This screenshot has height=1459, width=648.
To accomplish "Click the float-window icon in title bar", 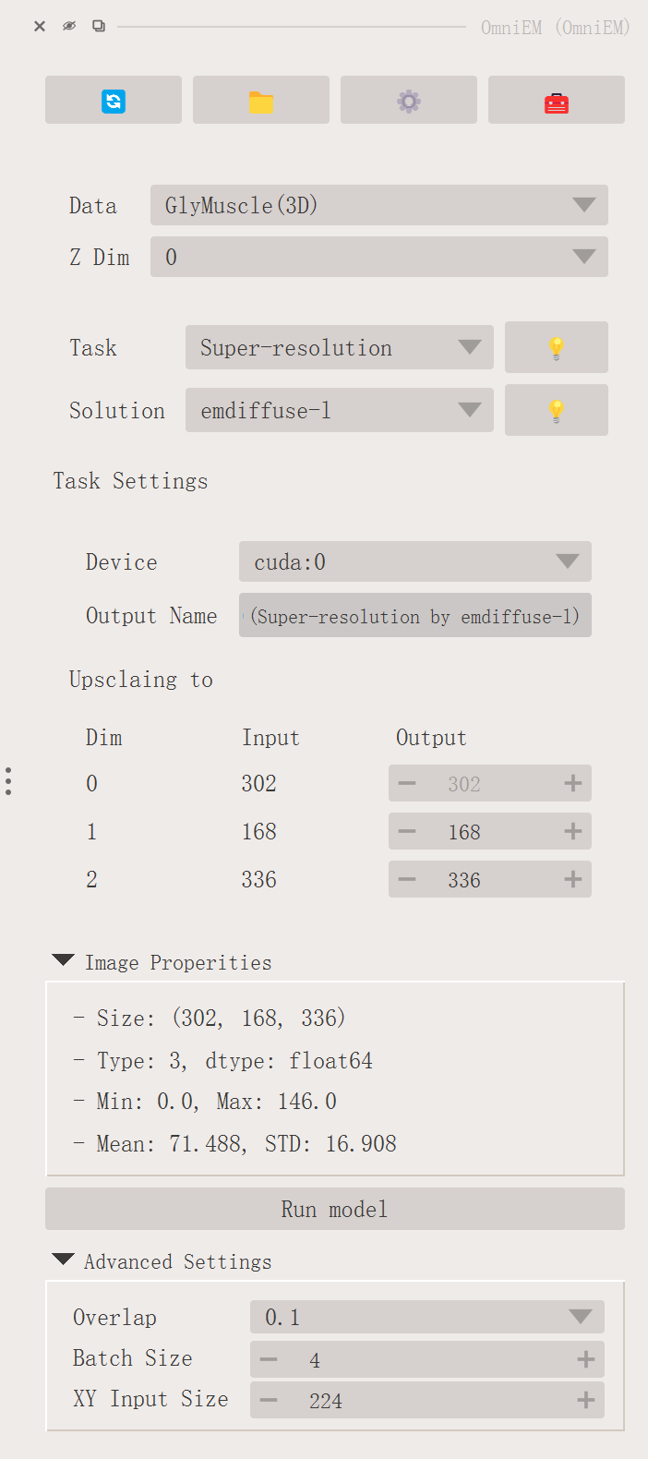I will [x=99, y=27].
